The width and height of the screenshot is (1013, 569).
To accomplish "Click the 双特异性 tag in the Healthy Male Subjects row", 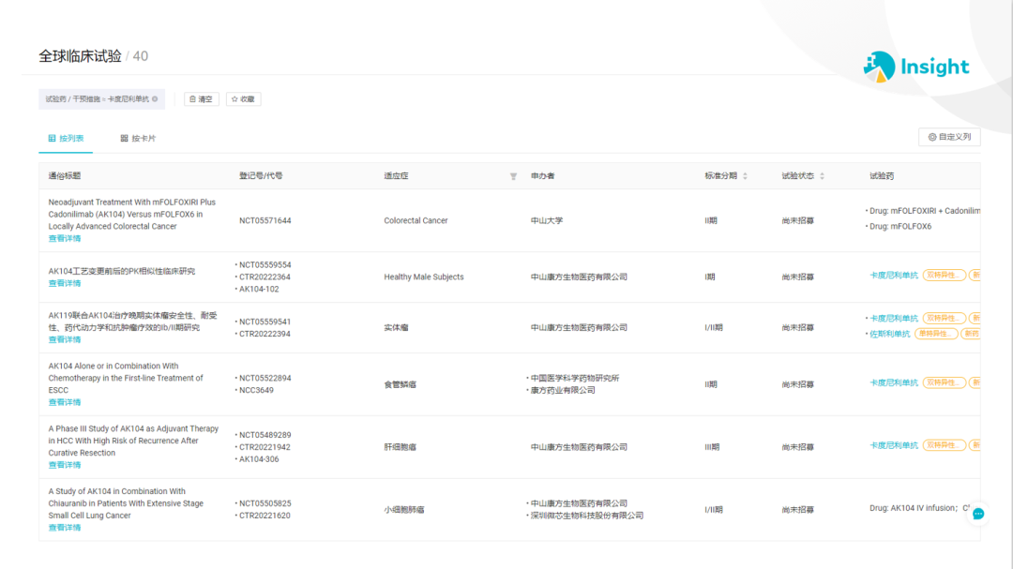I will (944, 276).
